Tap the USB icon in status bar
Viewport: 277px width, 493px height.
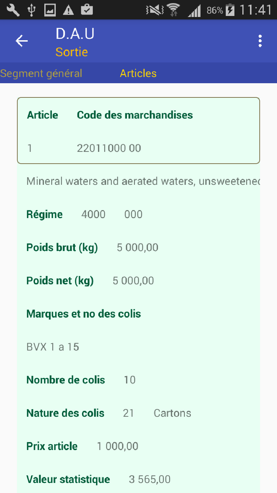pyautogui.click(x=32, y=10)
